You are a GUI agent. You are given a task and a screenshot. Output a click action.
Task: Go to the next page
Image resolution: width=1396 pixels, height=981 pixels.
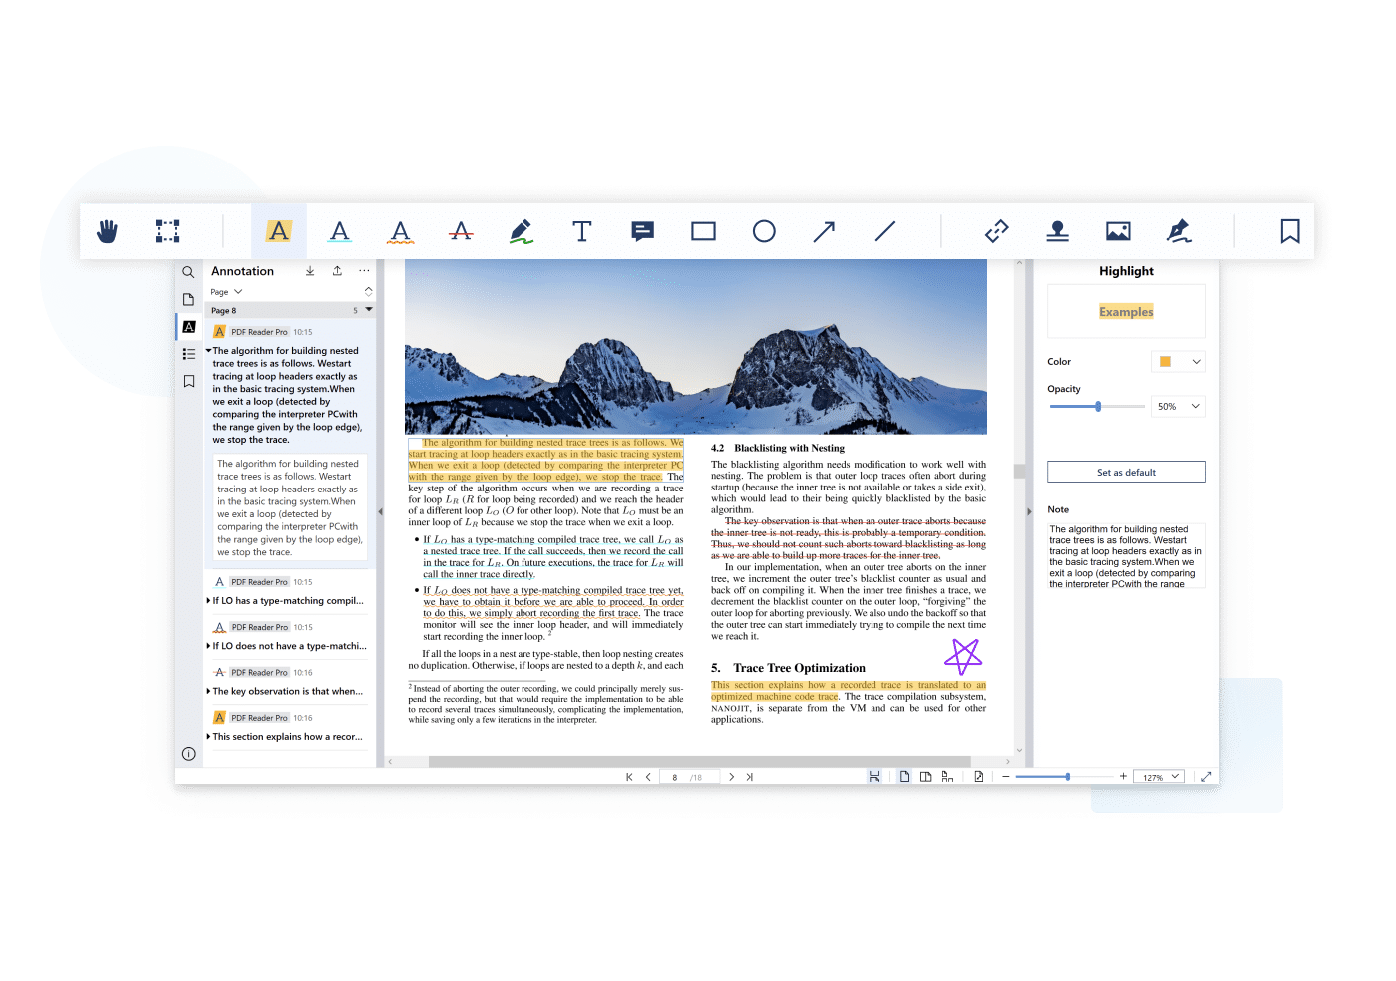tap(731, 777)
